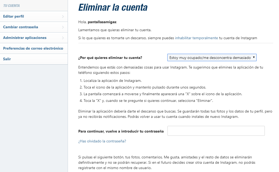The image size is (279, 172).
Task: Click chevron arrow next to Cambiar contraseña
Action: [63, 27]
